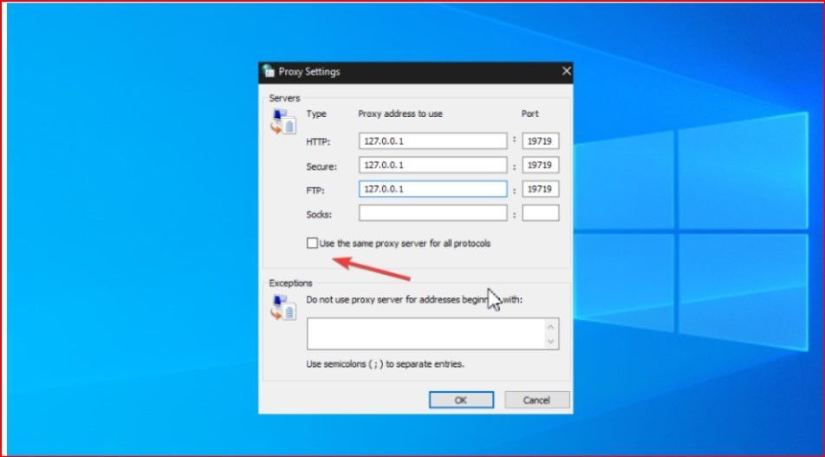Viewport: 825px width, 457px height.
Task: Click the 'FTP:' label
Action: pos(315,191)
